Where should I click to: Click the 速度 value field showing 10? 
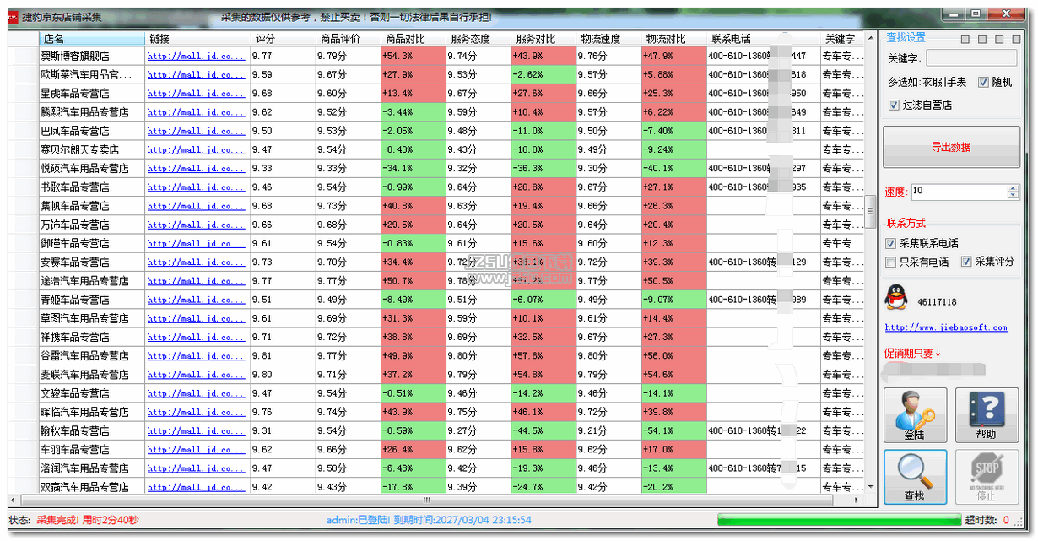click(959, 192)
